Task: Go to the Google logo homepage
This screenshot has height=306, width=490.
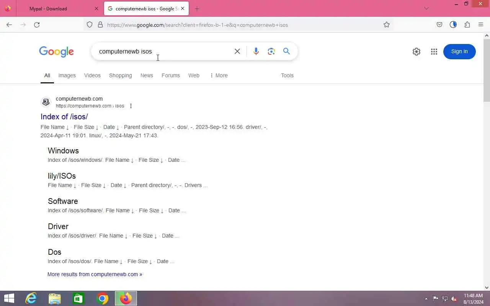Action: click(x=56, y=52)
